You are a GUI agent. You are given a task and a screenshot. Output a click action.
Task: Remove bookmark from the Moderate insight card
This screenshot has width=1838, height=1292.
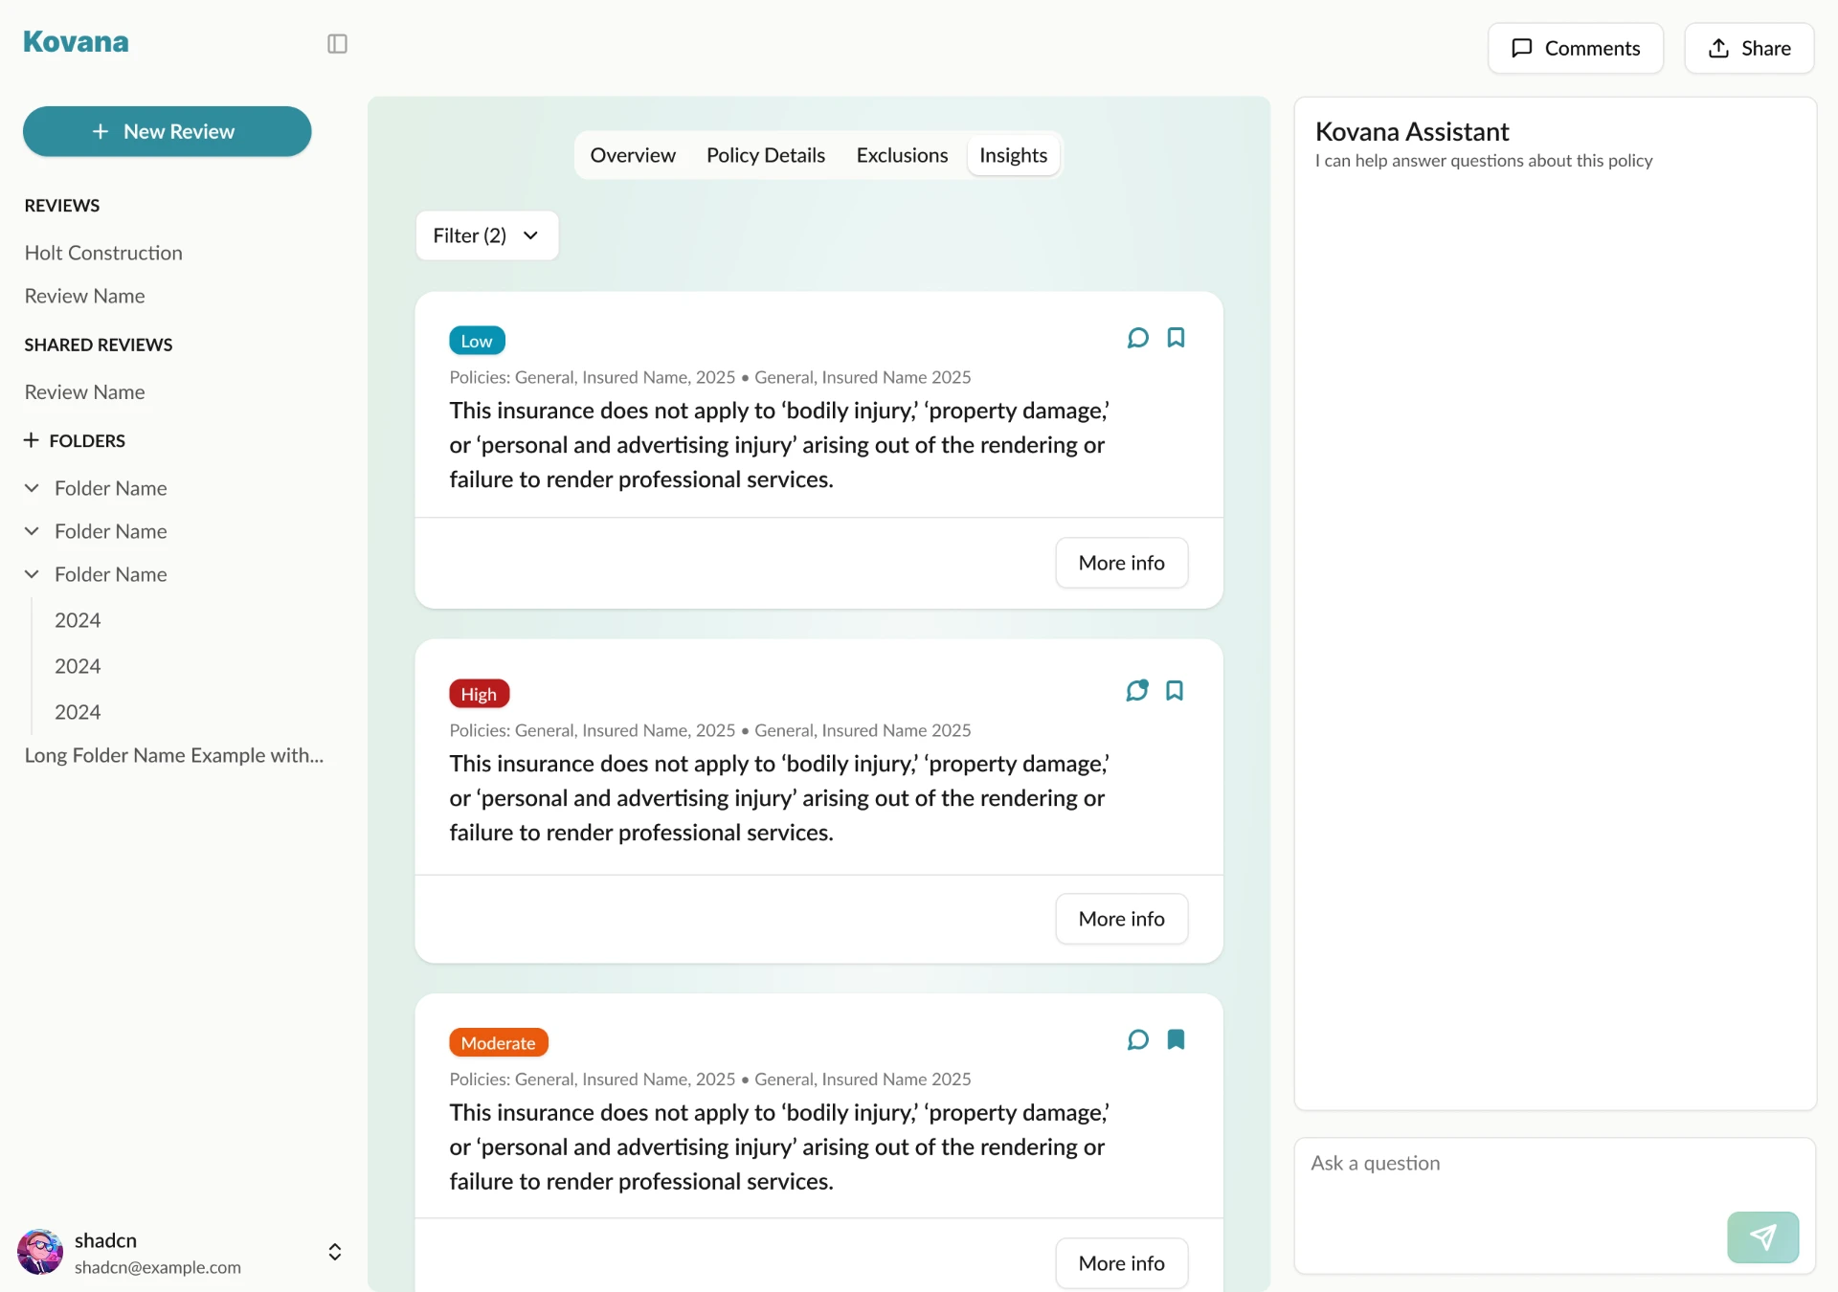coord(1176,1040)
